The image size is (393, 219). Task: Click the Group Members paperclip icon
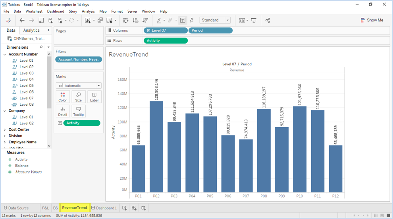(170, 20)
